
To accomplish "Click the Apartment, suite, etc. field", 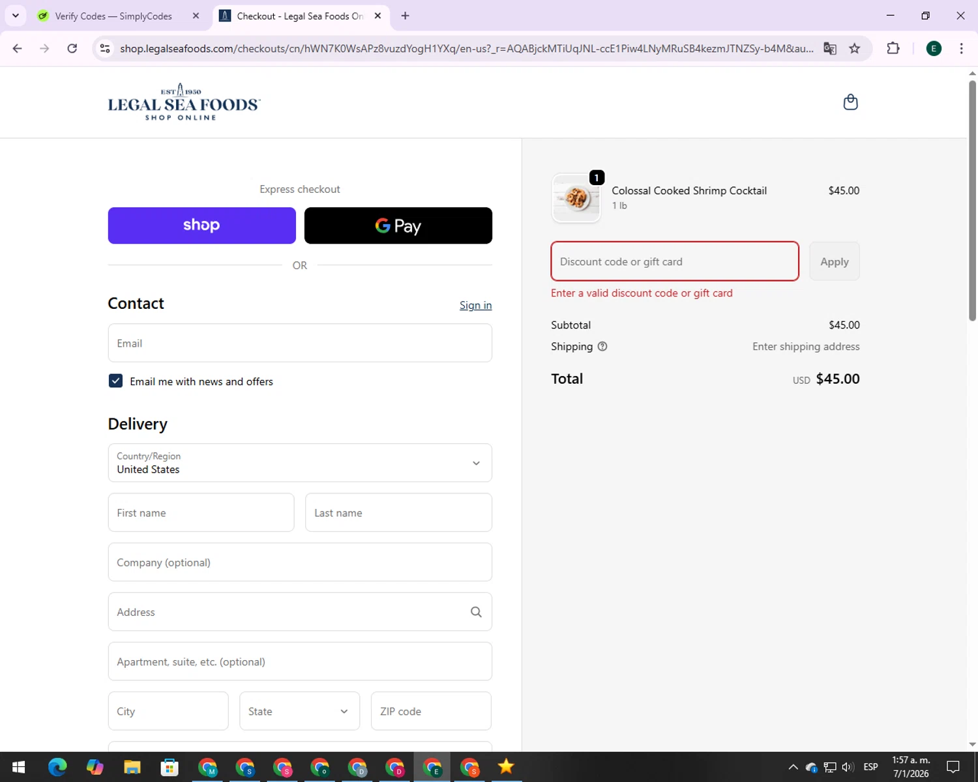I will [x=300, y=661].
